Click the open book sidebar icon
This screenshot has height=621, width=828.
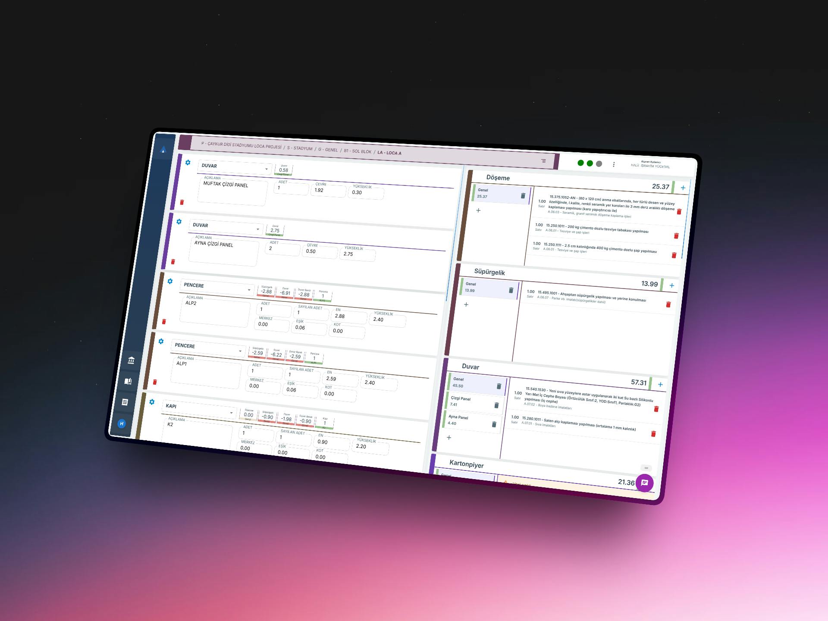point(128,381)
